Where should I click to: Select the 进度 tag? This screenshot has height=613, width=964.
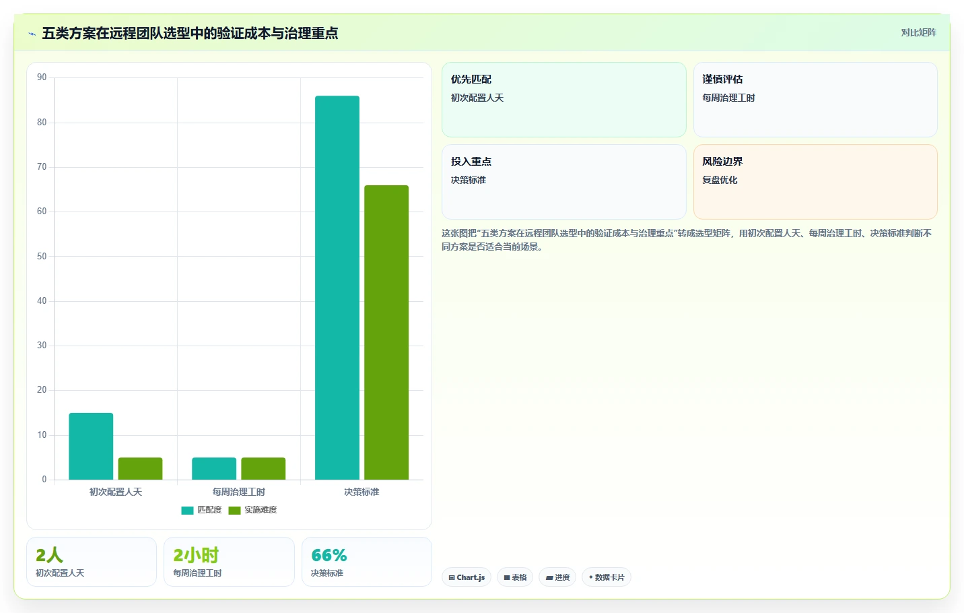pyautogui.click(x=557, y=577)
